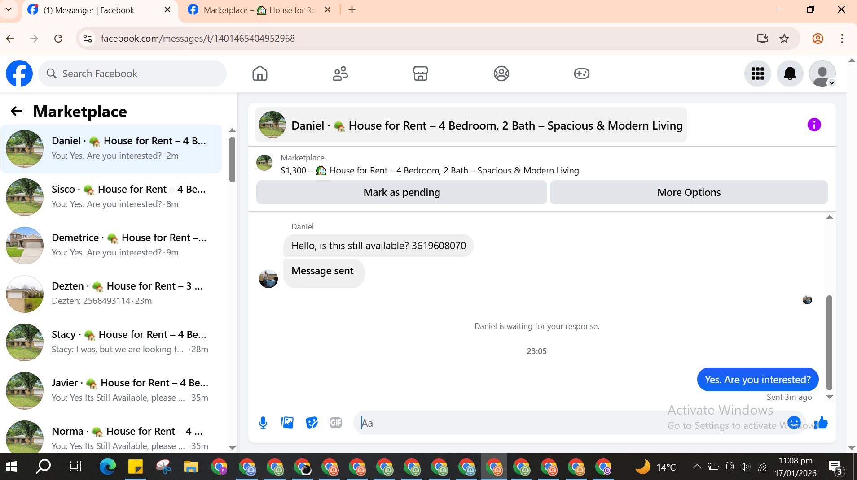The height and width of the screenshot is (480, 857).
Task: Open Daniel chat in conversation list
Action: (111, 148)
